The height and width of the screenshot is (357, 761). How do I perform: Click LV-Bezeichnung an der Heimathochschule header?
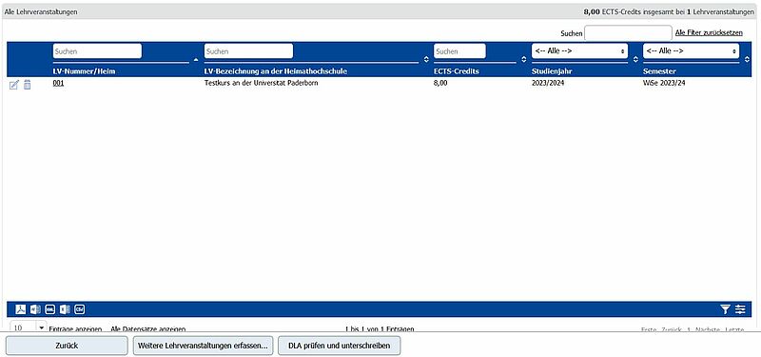[x=276, y=71]
